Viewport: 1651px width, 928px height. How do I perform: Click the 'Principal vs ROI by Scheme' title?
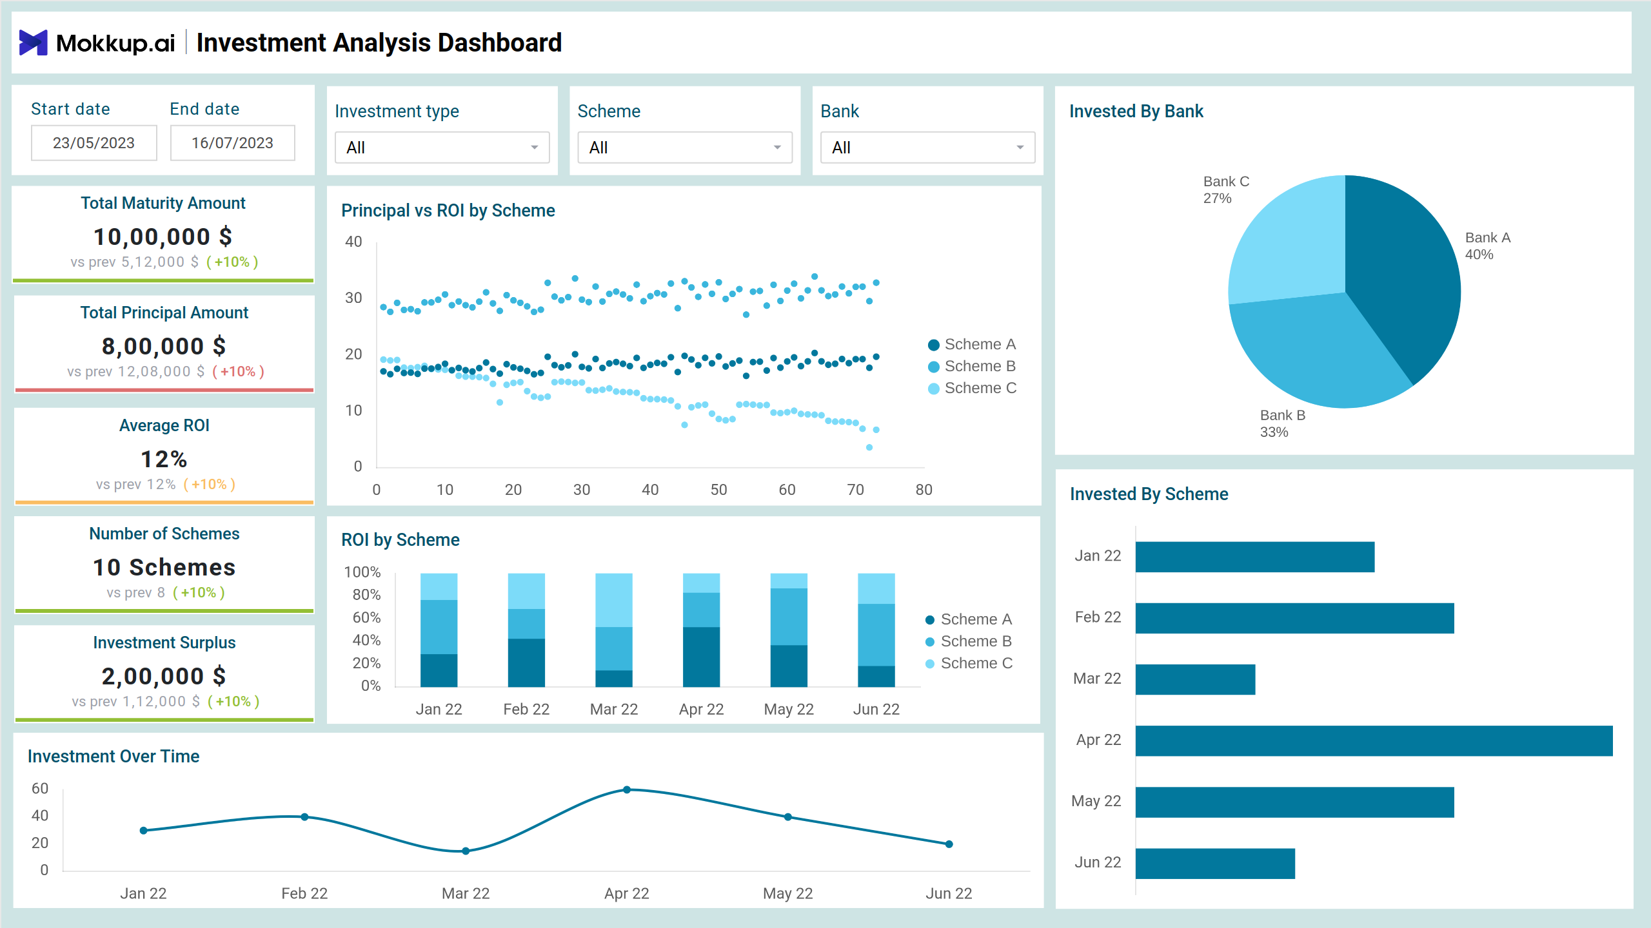[x=448, y=211]
